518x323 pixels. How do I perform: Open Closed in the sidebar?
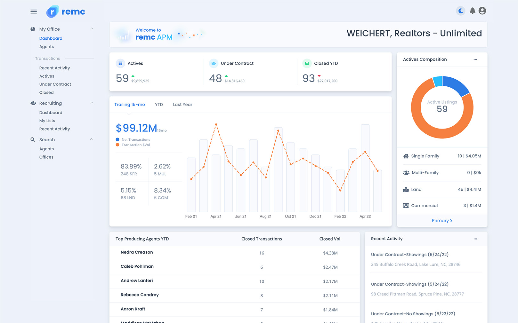click(x=46, y=93)
